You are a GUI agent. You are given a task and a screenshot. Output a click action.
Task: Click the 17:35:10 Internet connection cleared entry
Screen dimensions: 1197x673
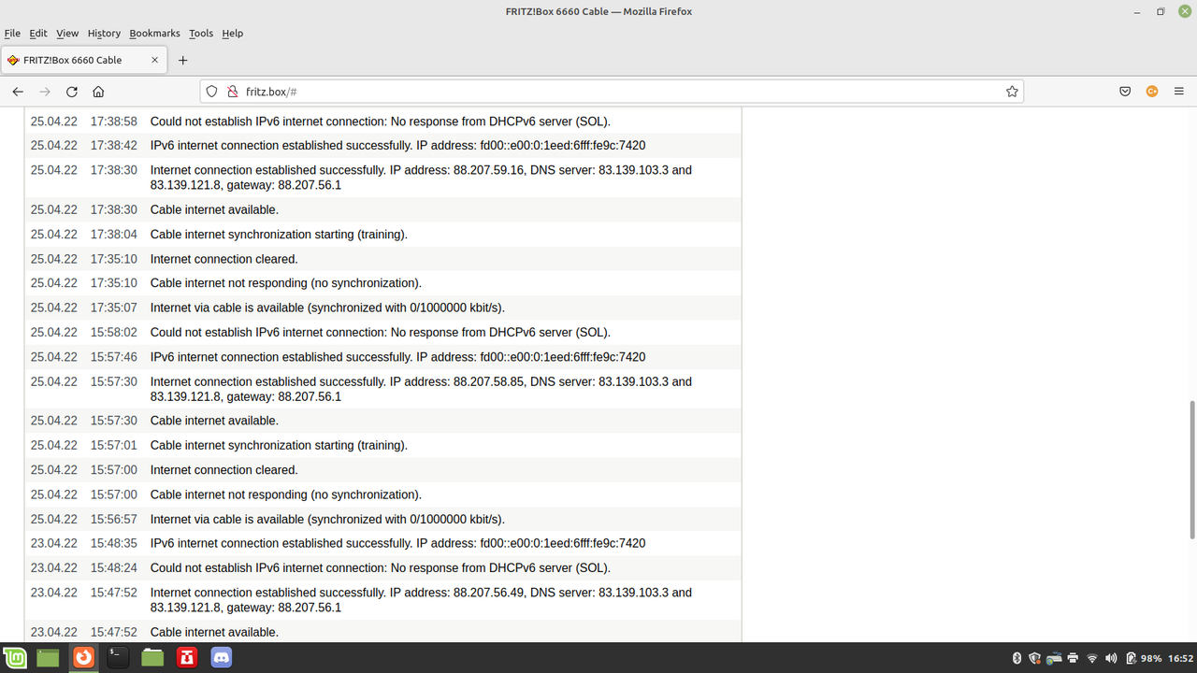point(383,259)
